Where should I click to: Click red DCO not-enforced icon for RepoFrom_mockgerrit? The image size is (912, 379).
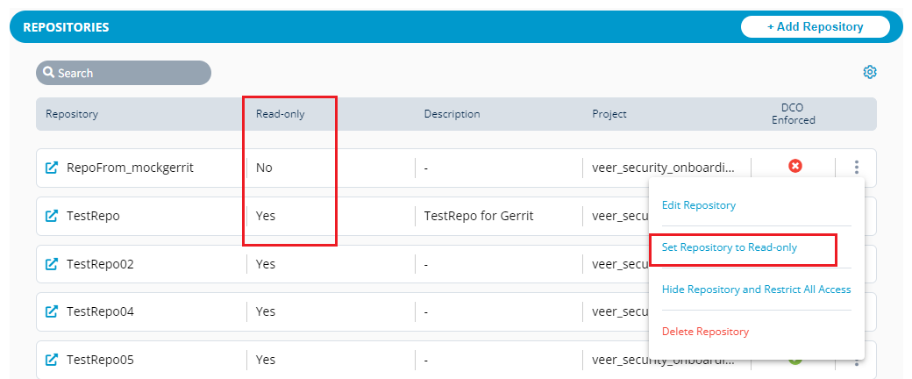click(x=795, y=167)
